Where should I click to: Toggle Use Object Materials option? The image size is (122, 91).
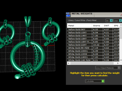click(x=108, y=68)
